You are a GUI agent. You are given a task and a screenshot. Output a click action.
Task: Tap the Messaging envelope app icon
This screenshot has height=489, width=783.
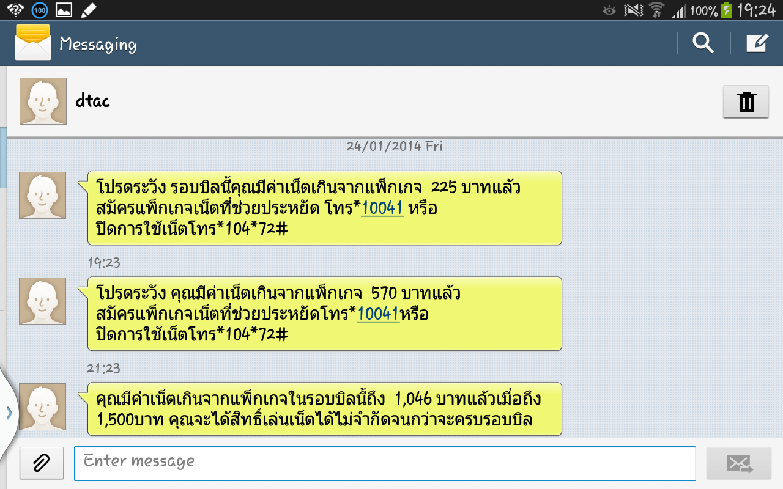click(x=33, y=43)
